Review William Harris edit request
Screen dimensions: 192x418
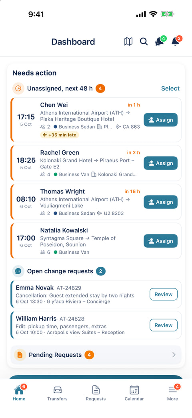pyautogui.click(x=164, y=325)
